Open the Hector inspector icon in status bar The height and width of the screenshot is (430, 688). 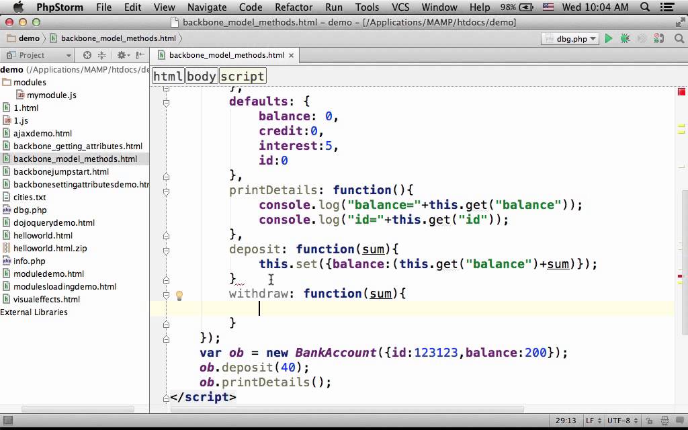click(x=664, y=421)
